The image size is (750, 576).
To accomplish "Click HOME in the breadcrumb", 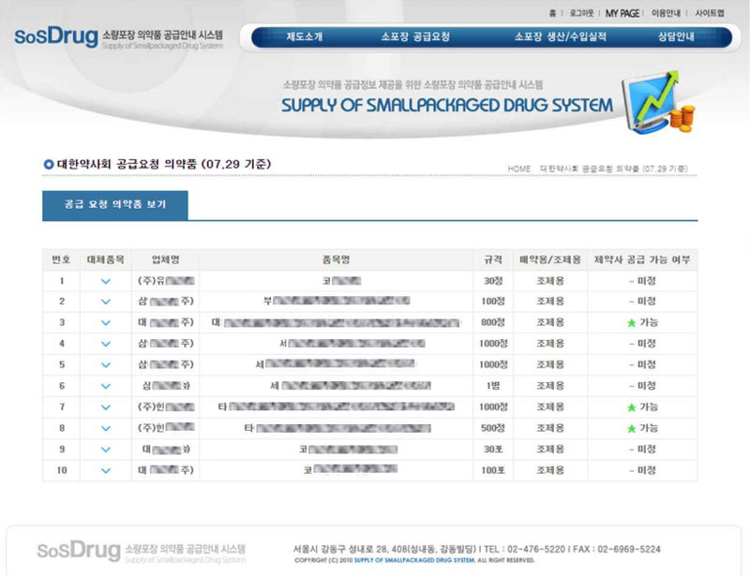I will [519, 169].
